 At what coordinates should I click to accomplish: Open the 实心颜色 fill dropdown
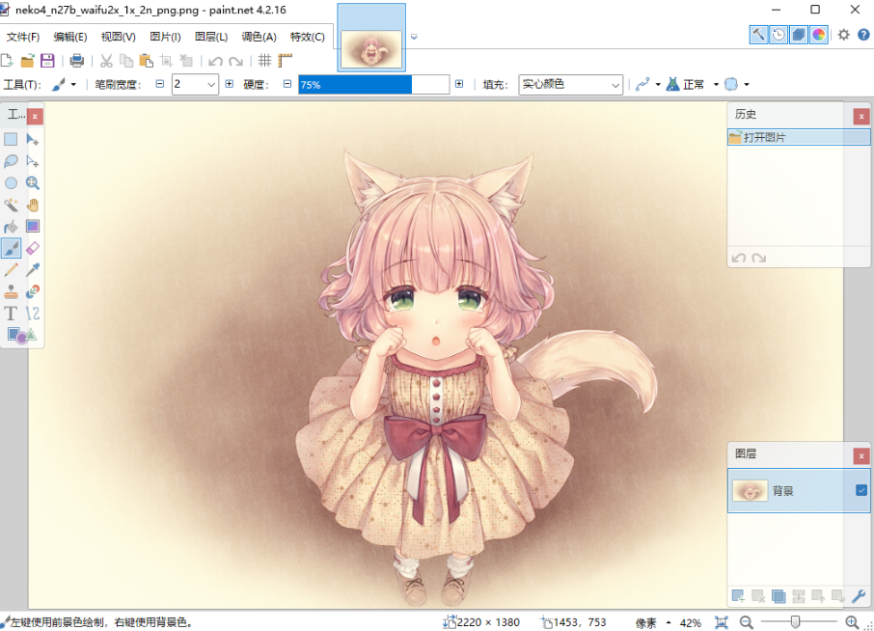(571, 85)
